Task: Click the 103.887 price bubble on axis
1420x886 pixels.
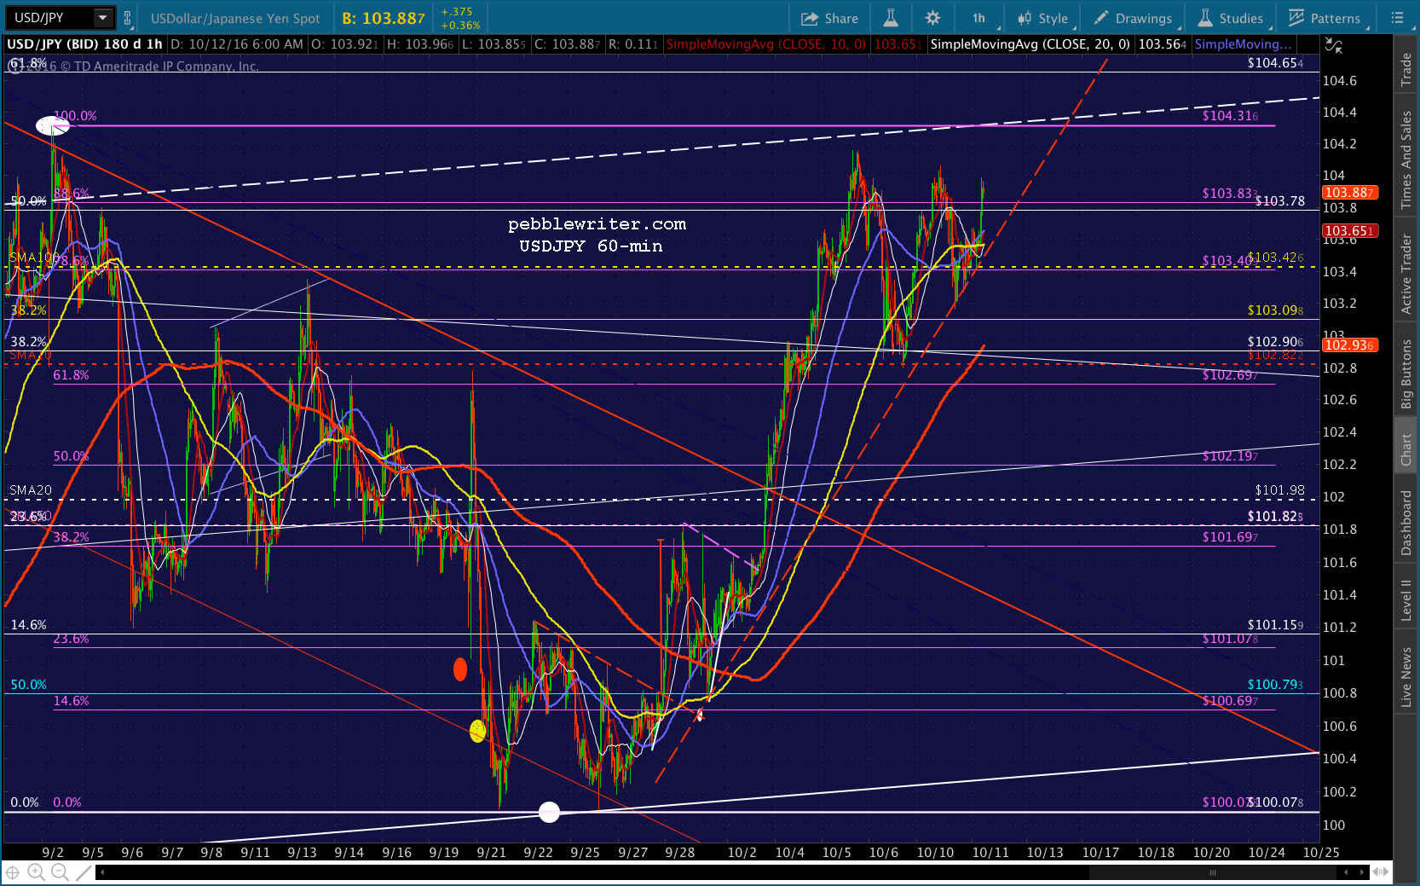Action: pyautogui.click(x=1349, y=193)
